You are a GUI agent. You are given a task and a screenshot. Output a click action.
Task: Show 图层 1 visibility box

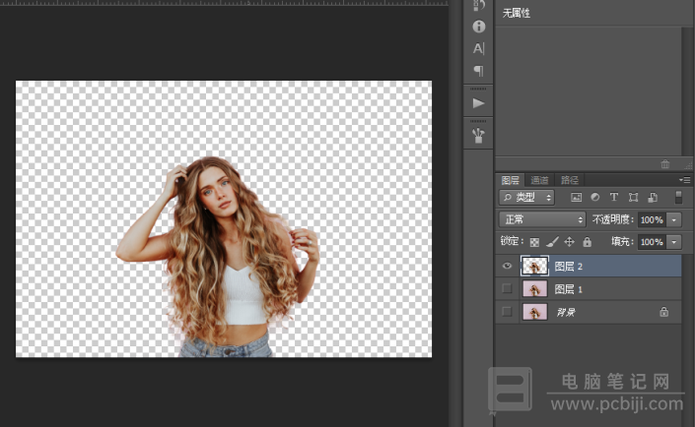[507, 288]
